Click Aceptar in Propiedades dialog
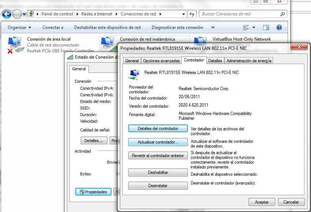Image resolution: width=311 pixels, height=212 pixels. tap(262, 202)
